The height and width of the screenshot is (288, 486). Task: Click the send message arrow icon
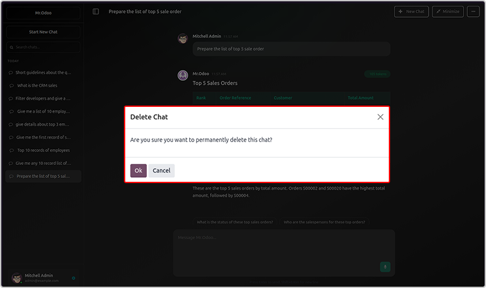point(385,266)
